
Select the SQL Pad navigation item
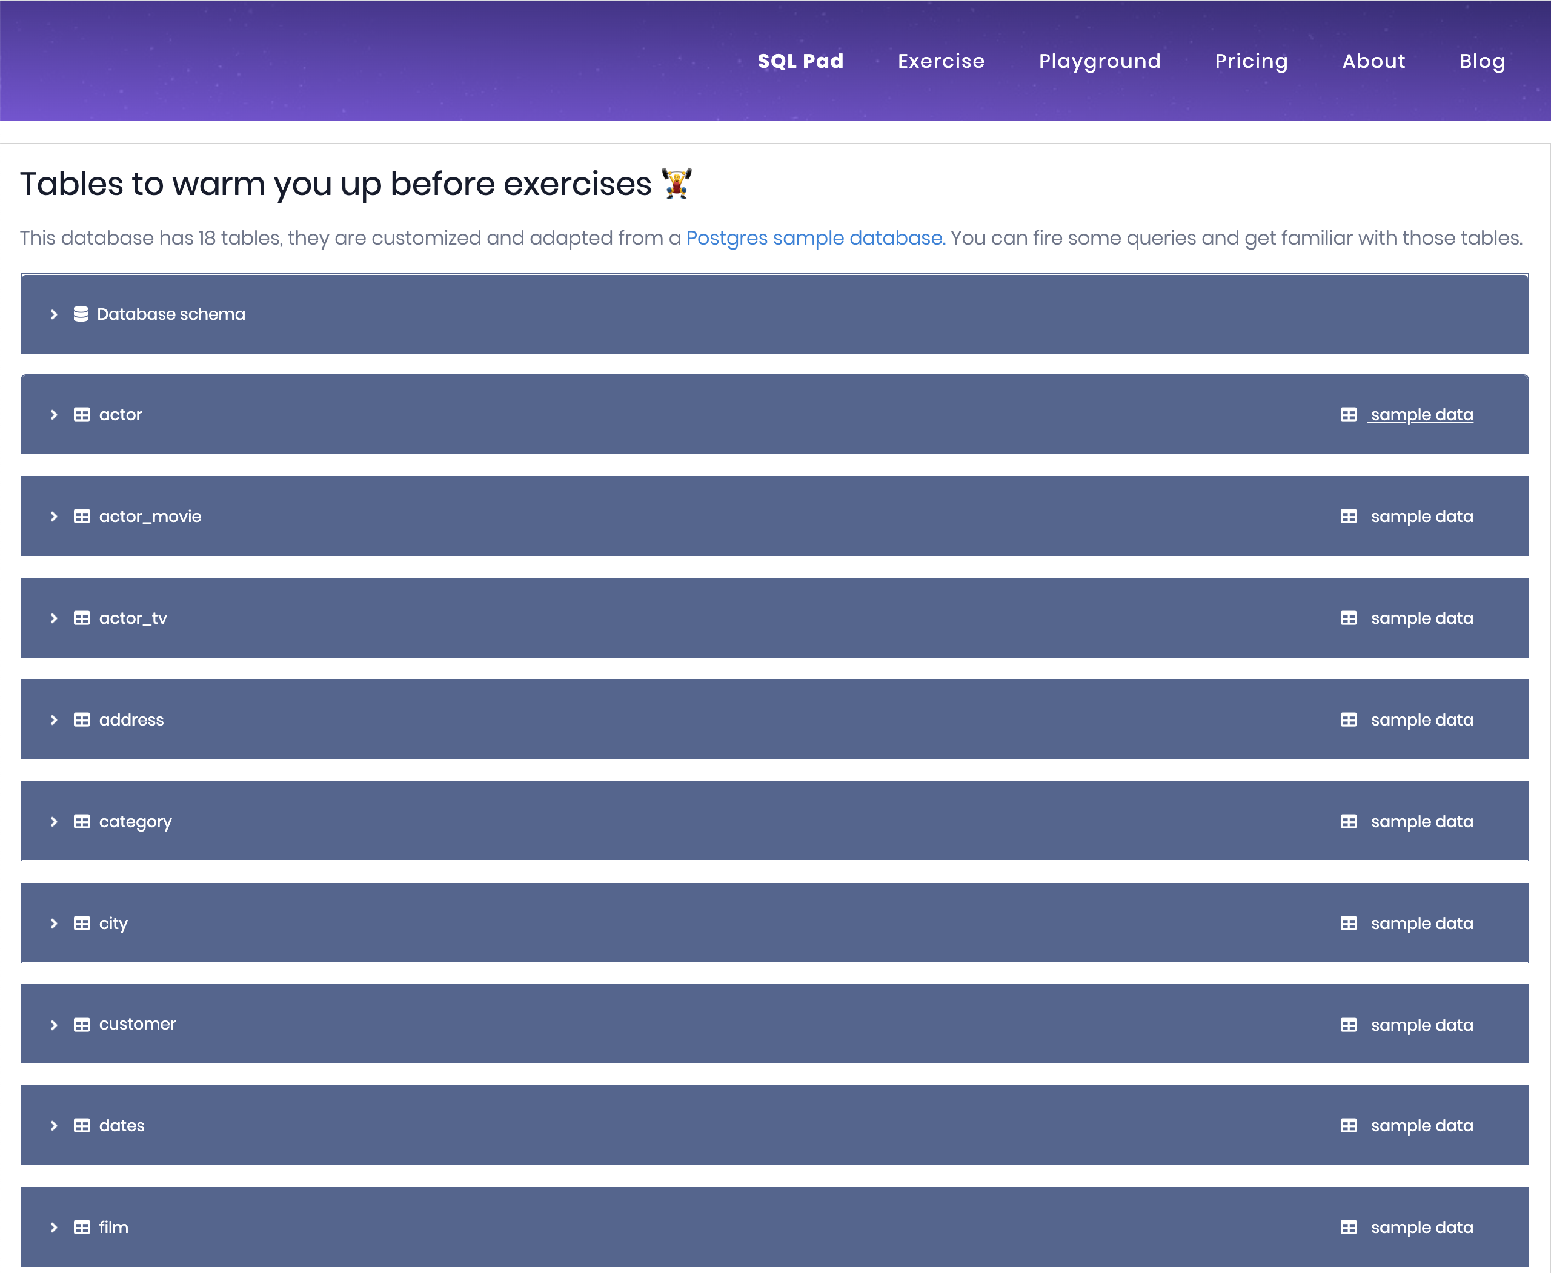point(800,61)
